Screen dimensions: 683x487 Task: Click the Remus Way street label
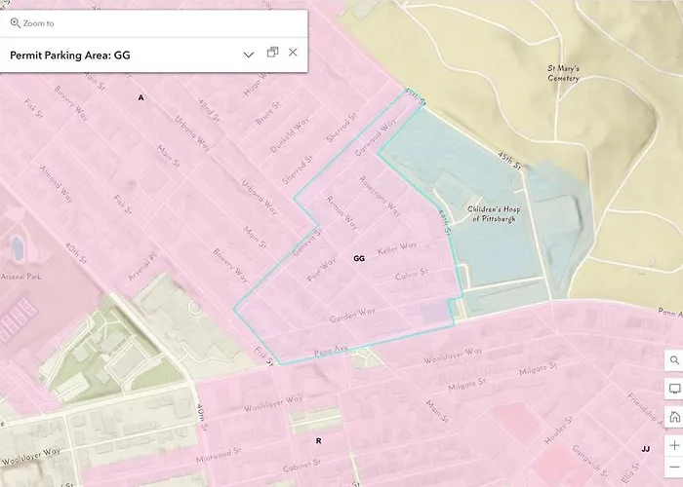(x=342, y=212)
